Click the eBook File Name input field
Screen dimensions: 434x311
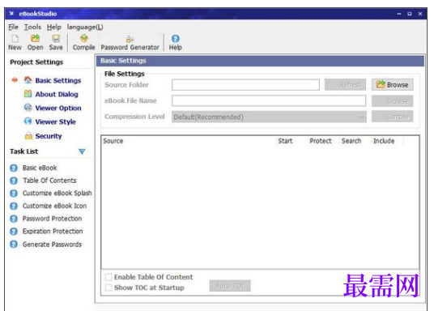click(x=269, y=100)
